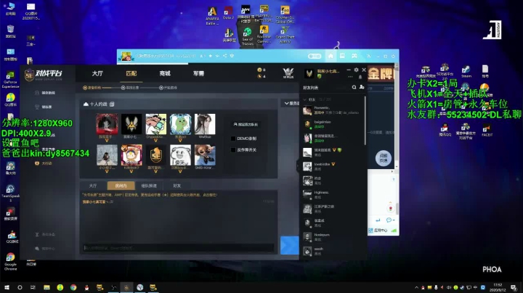Image resolution: width=523 pixels, height=293 pixels.
Task: Select the Vitality bee avatar player
Action: click(131, 124)
